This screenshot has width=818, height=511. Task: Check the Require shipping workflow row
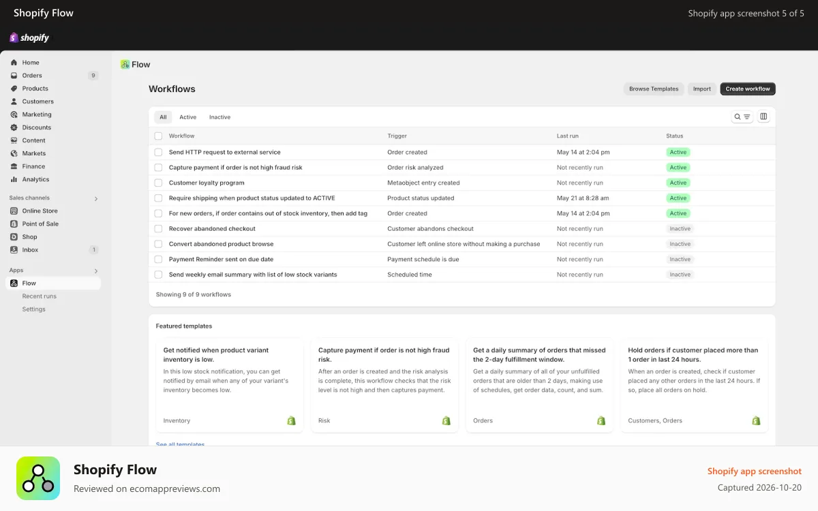[x=158, y=198]
